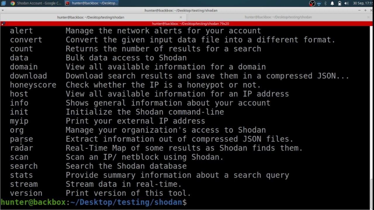The width and height of the screenshot is (374, 210).
Task: Minimize the terminal window
Action: pyautogui.click(x=359, y=10)
